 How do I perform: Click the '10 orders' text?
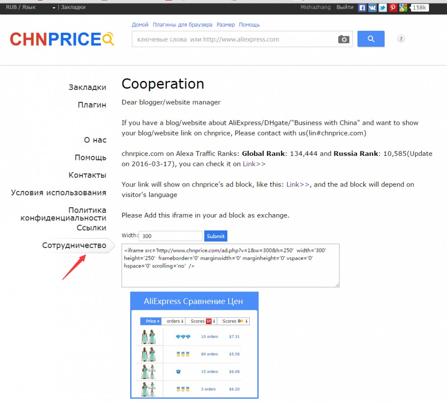click(x=210, y=337)
